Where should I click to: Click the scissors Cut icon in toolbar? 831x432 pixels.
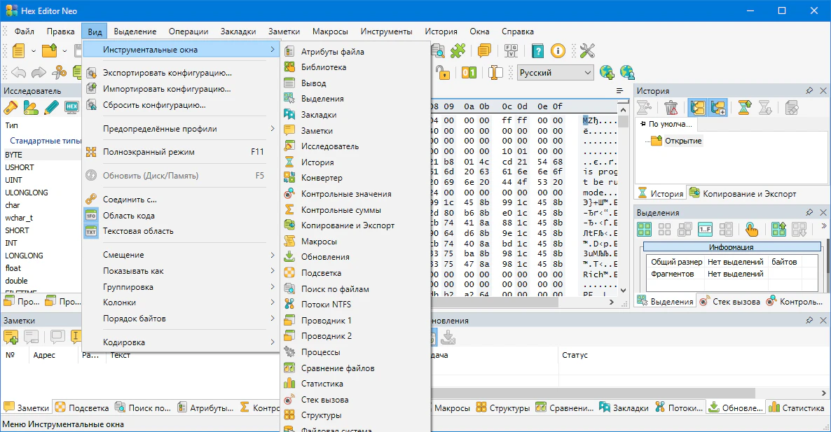60,72
